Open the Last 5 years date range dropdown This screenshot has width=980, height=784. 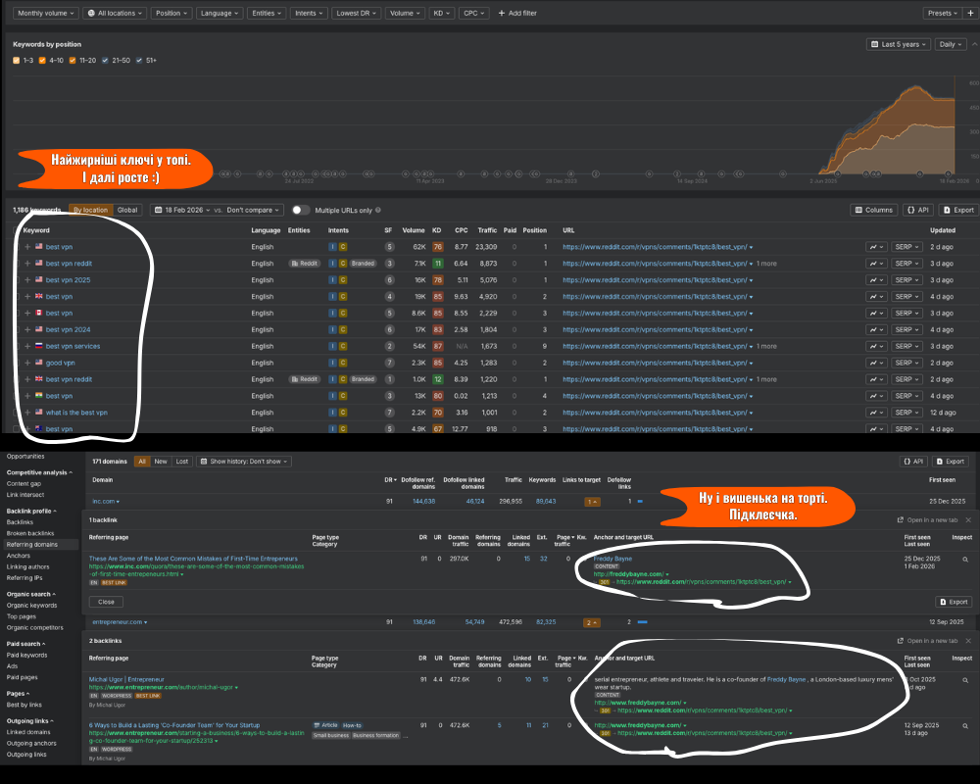[x=899, y=44]
